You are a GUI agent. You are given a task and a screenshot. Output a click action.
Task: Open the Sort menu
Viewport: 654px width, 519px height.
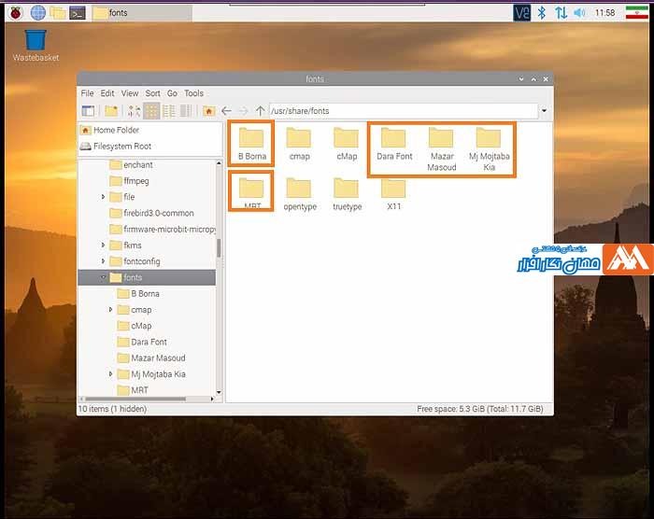pyautogui.click(x=152, y=93)
